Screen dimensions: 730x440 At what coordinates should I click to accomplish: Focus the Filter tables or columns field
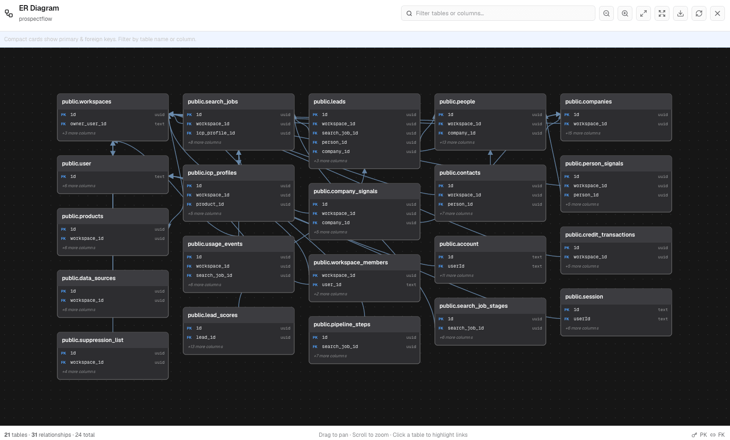pyautogui.click(x=498, y=13)
